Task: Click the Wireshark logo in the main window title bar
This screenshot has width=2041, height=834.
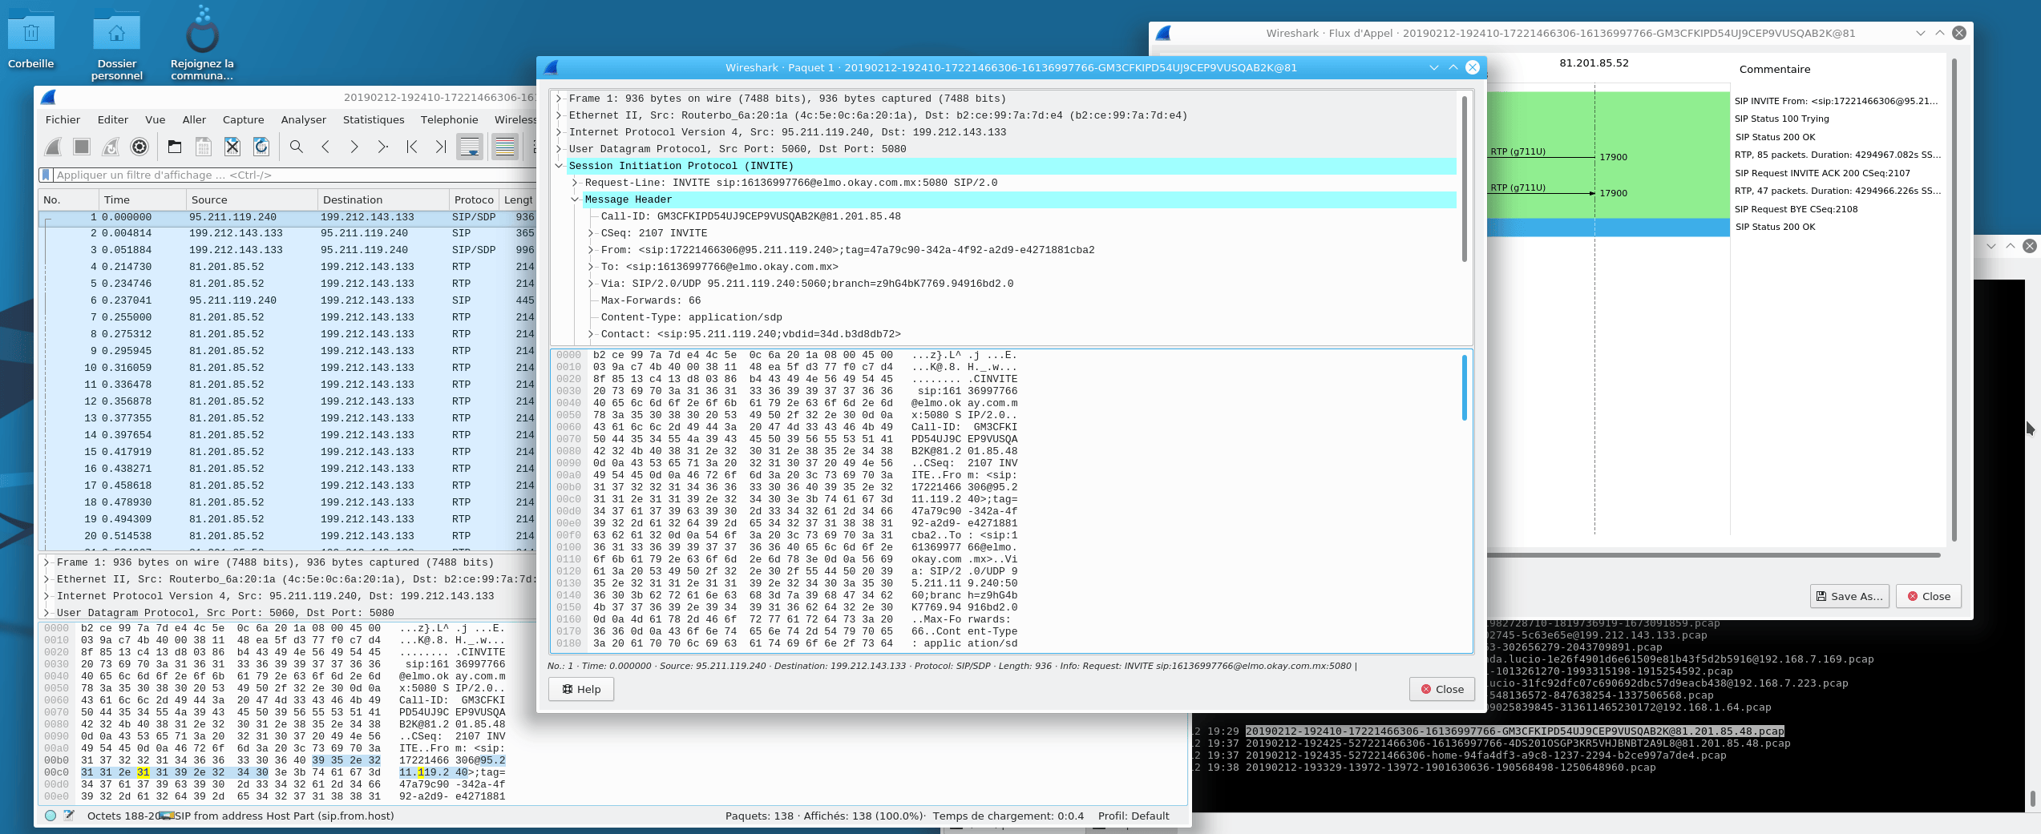Action: click(48, 97)
